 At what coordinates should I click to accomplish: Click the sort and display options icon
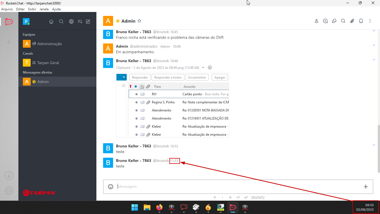coord(80,21)
